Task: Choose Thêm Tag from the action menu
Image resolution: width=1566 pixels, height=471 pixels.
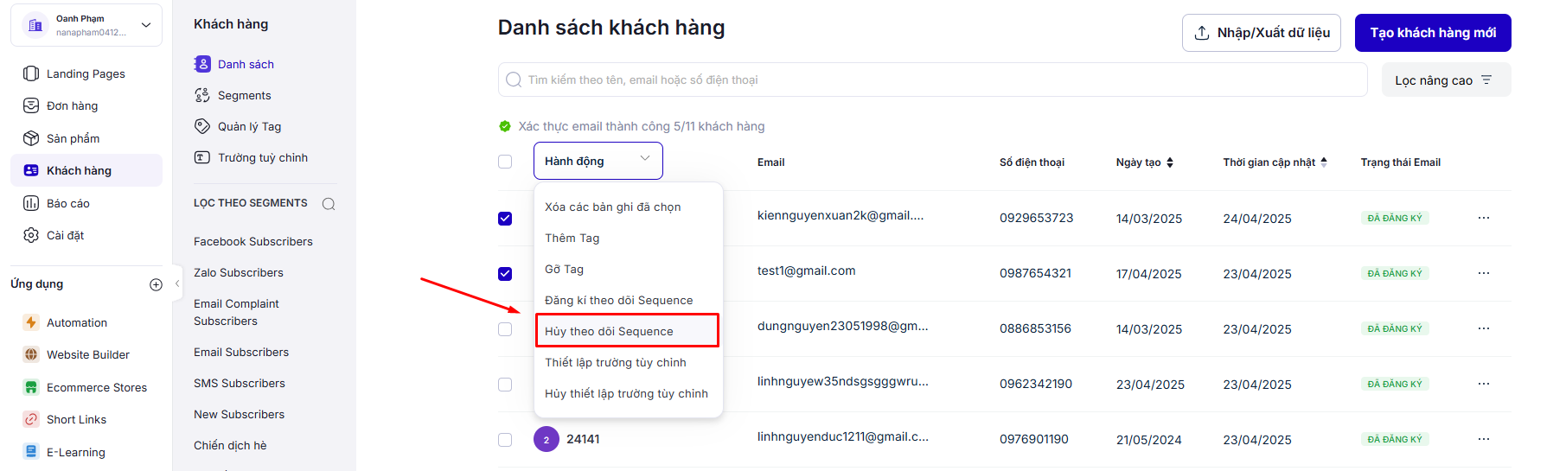Action: coord(572,238)
